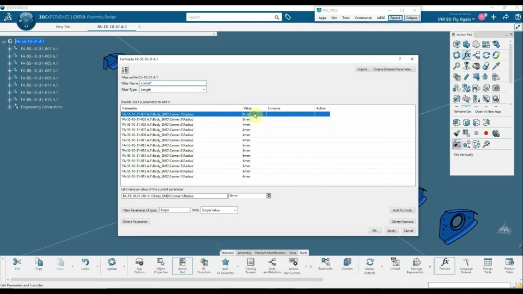Click the tag icon next to search
Image resolution: width=523 pixels, height=294 pixels.
[x=288, y=17]
